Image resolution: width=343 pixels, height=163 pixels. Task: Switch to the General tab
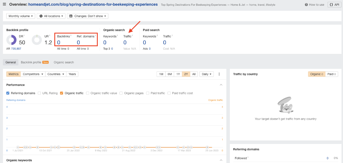click(x=11, y=62)
